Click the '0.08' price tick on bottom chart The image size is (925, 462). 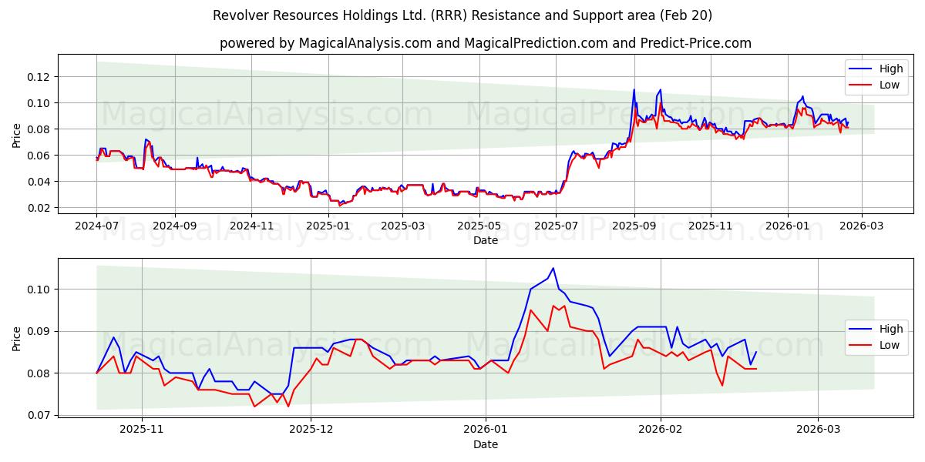pos(39,373)
